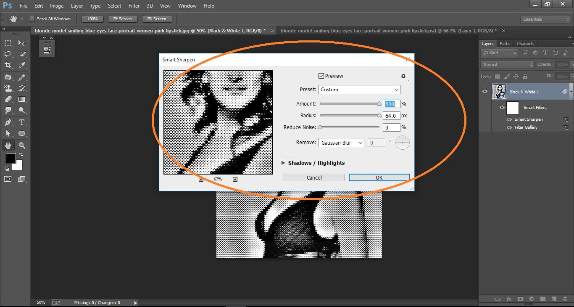Select the Eraser tool
The height and width of the screenshot is (307, 574).
pos(8,99)
